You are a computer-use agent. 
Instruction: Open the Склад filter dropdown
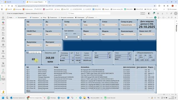coord(72,25)
